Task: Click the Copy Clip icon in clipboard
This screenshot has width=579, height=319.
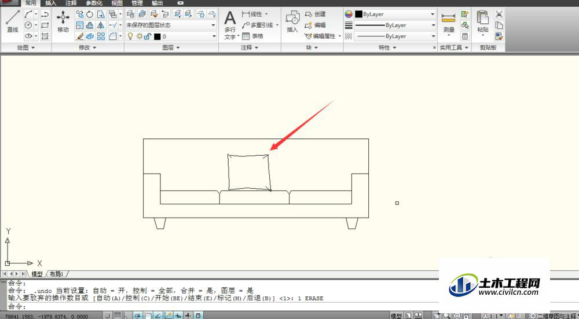Action: (x=499, y=25)
